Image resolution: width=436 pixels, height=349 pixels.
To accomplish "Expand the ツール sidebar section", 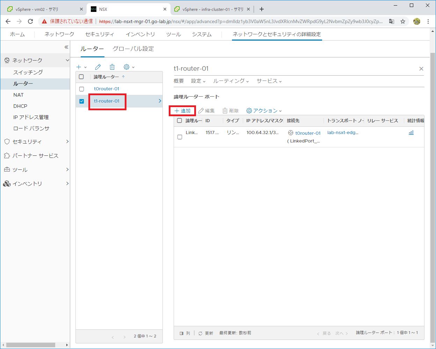I will tap(67, 169).
